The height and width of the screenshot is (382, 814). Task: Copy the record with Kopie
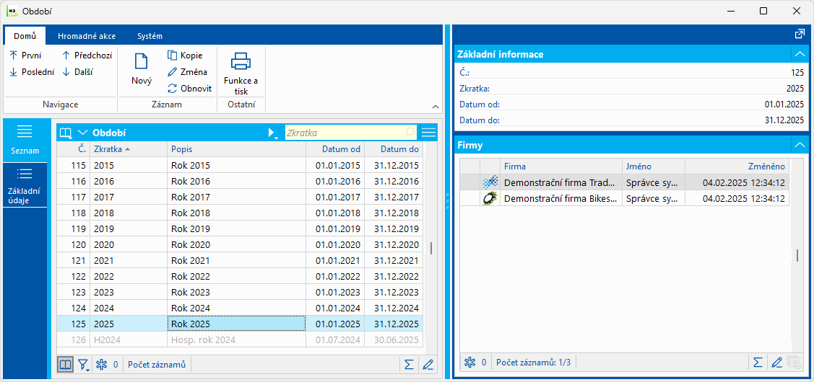click(x=186, y=55)
